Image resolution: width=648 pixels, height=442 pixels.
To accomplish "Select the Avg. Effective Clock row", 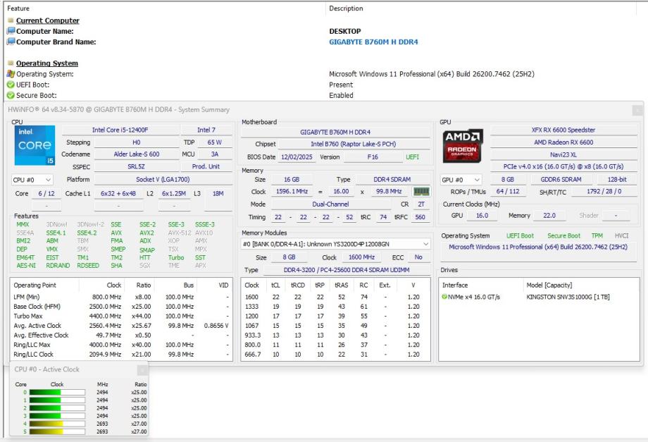I will click(x=121, y=336).
